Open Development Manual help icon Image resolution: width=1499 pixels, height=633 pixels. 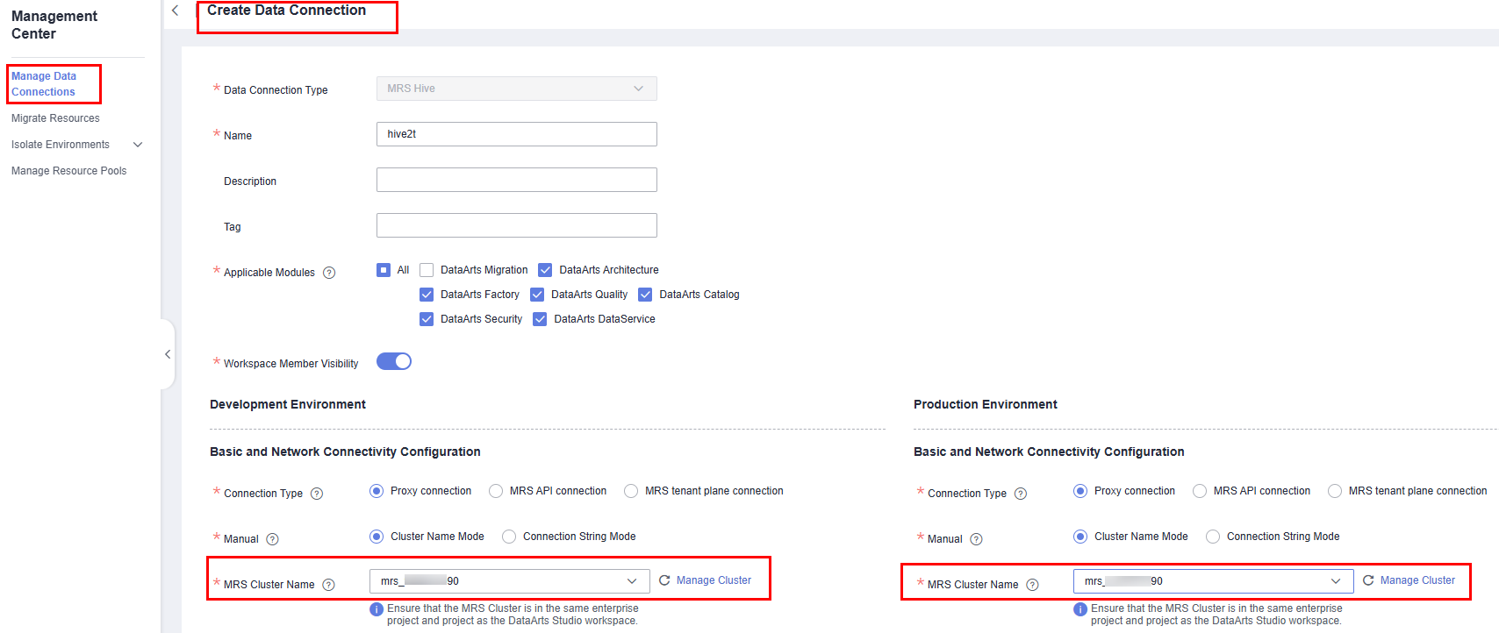[272, 539]
